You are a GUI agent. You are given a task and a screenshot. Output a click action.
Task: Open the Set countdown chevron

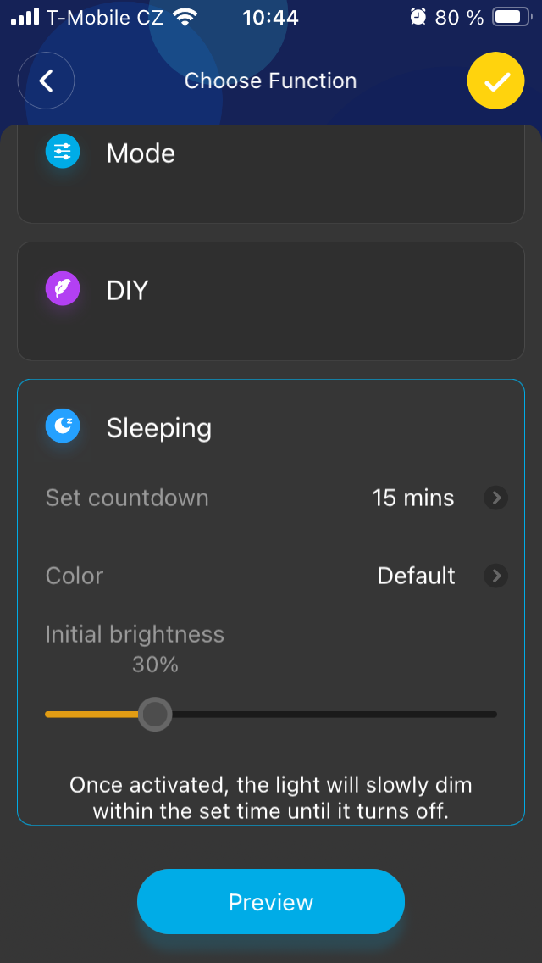(x=495, y=498)
